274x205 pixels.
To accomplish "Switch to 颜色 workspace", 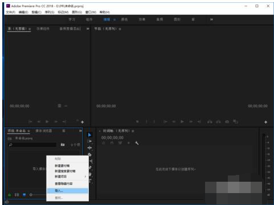I will (124, 19).
